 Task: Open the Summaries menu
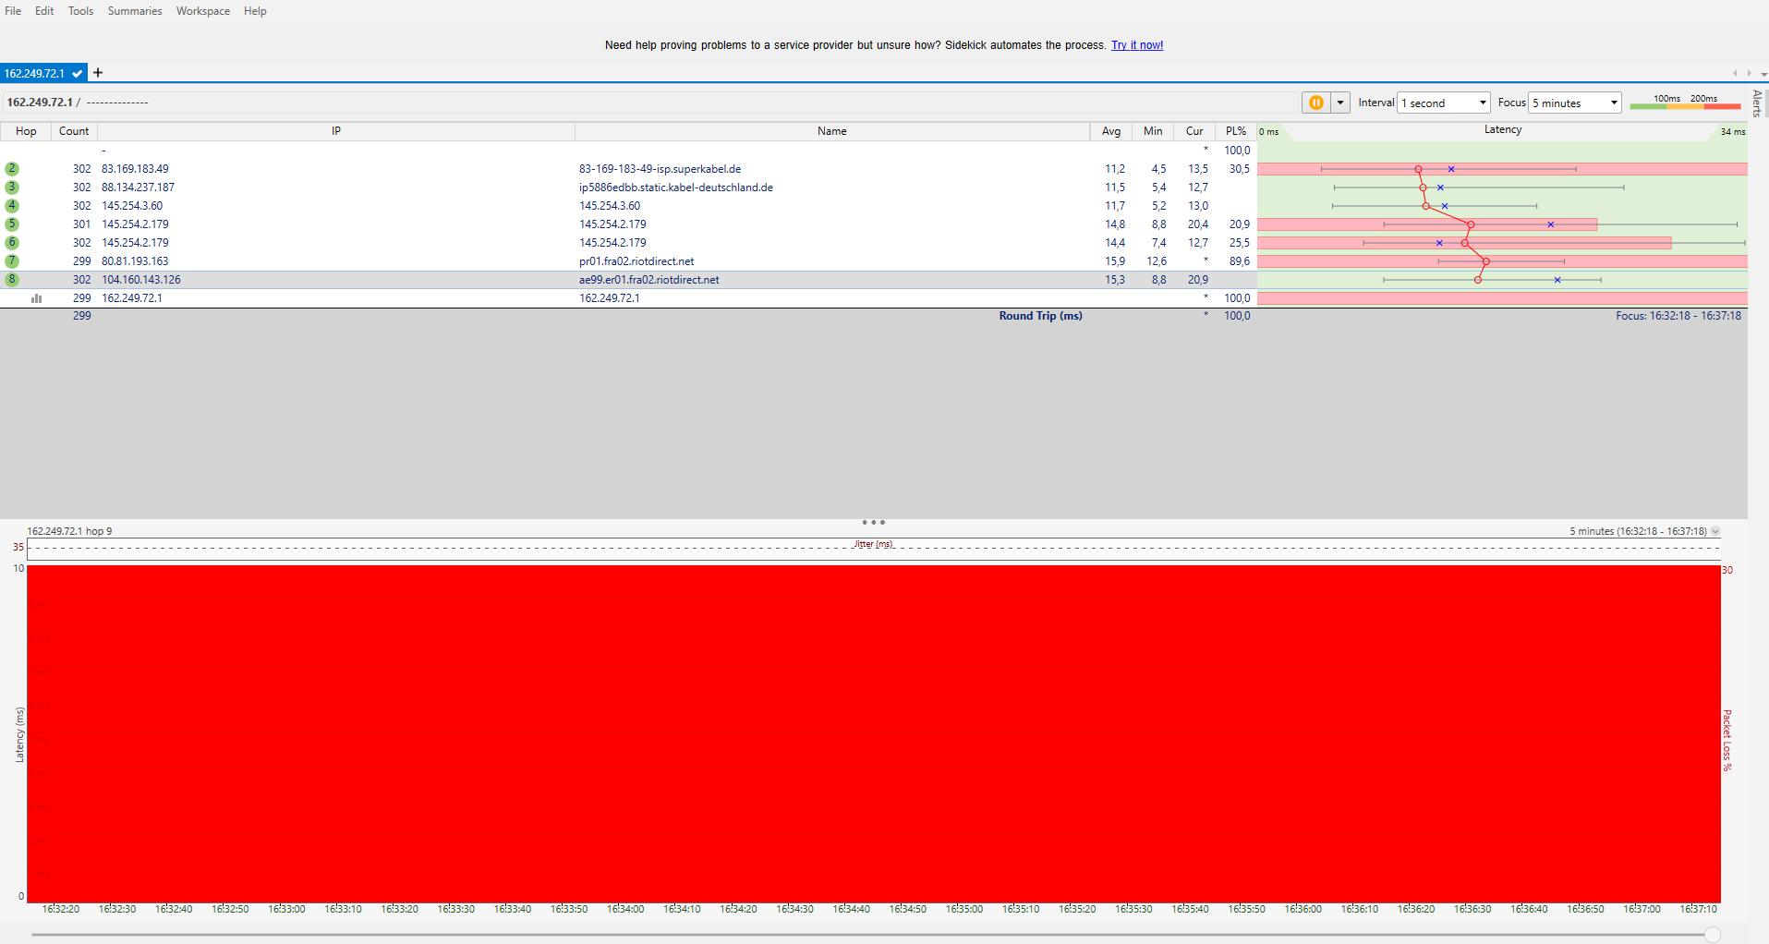[135, 11]
